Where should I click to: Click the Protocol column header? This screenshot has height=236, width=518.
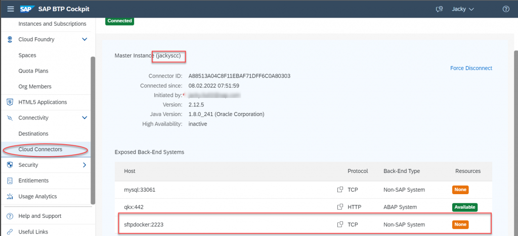pos(358,171)
